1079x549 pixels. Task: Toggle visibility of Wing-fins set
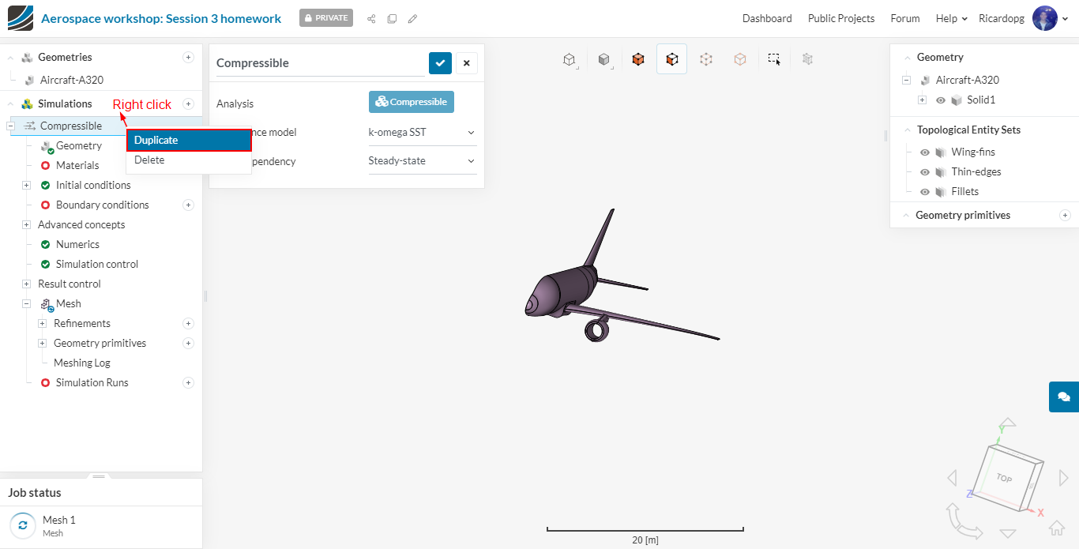pyautogui.click(x=925, y=152)
